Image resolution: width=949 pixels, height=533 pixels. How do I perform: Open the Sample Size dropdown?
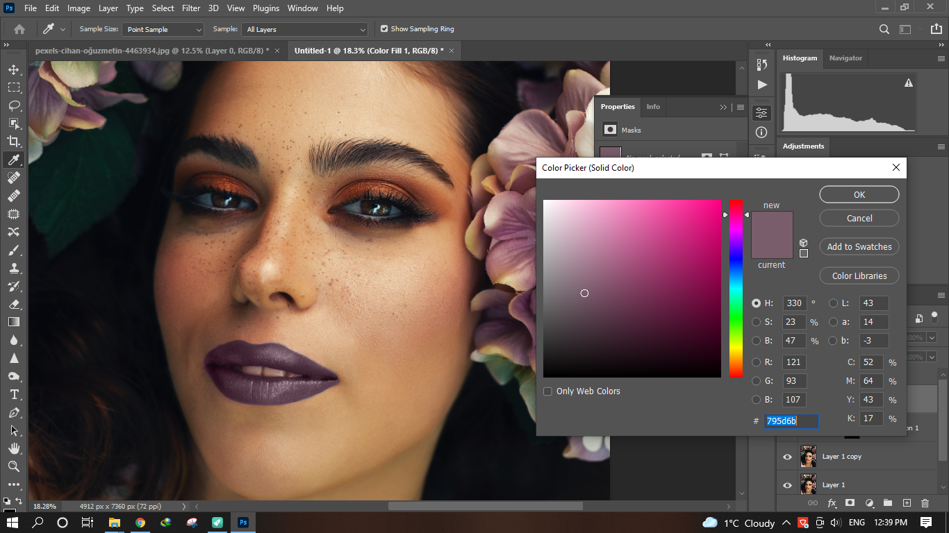click(x=163, y=29)
